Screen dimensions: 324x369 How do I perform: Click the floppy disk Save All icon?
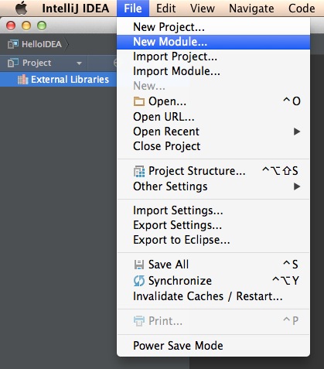[139, 265]
